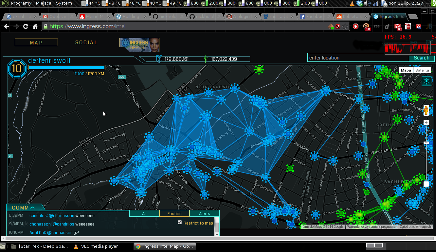Screen dimensions: 436x252
Task: Open the Gmail extension showing 492
Action: pos(397,26)
